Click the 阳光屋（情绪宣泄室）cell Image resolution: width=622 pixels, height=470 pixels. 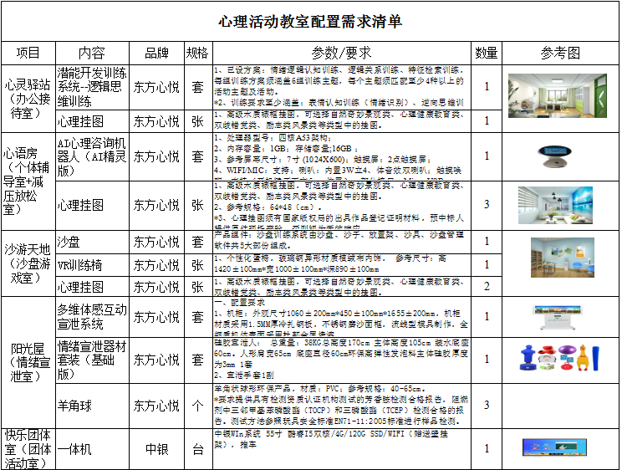click(28, 362)
